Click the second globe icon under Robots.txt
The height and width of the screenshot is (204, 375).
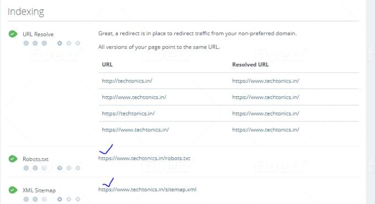(35, 168)
